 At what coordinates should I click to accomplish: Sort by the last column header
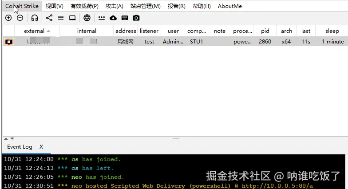[306, 31]
